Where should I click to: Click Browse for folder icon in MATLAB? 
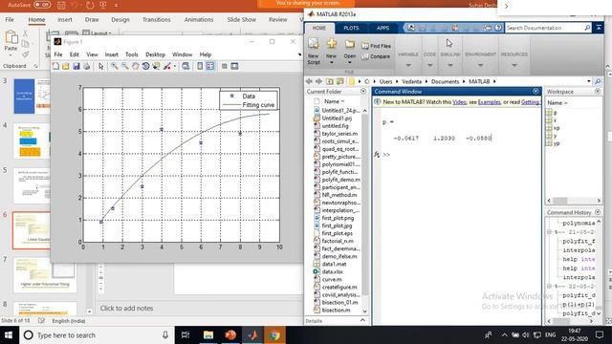[x=340, y=81]
